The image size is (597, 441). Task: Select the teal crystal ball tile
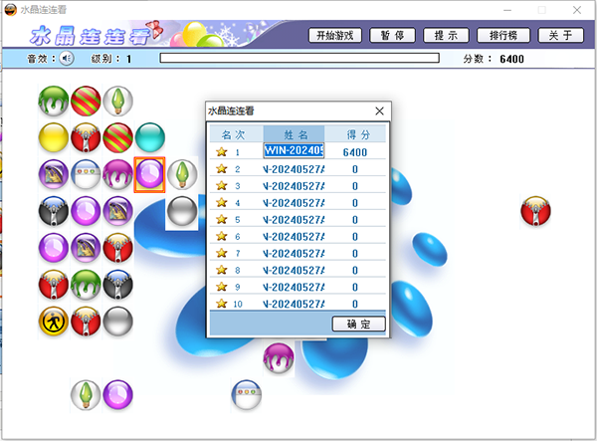coord(150,137)
